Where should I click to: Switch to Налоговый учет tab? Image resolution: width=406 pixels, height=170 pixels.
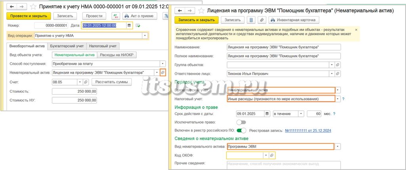(103, 46)
